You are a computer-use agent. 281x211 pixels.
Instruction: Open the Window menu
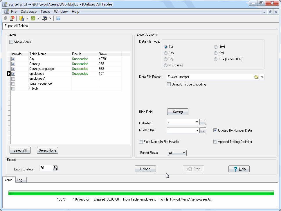point(61,12)
